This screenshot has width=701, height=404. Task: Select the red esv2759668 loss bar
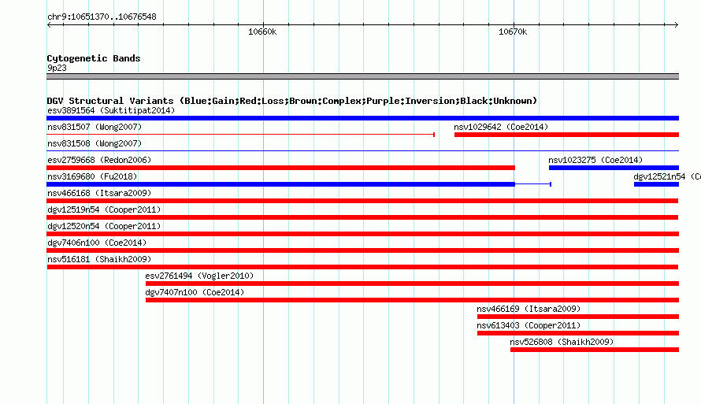tap(280, 168)
